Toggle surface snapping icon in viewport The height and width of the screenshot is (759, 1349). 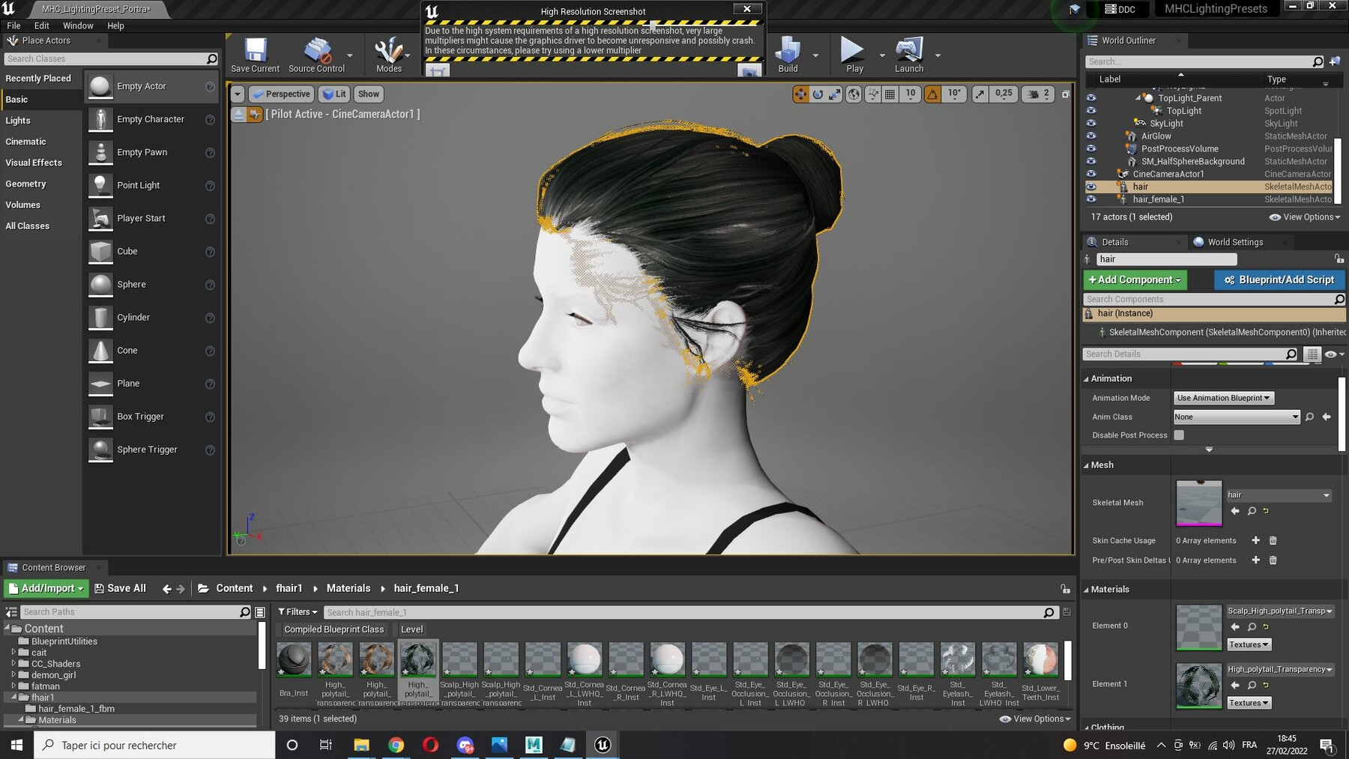click(x=872, y=94)
